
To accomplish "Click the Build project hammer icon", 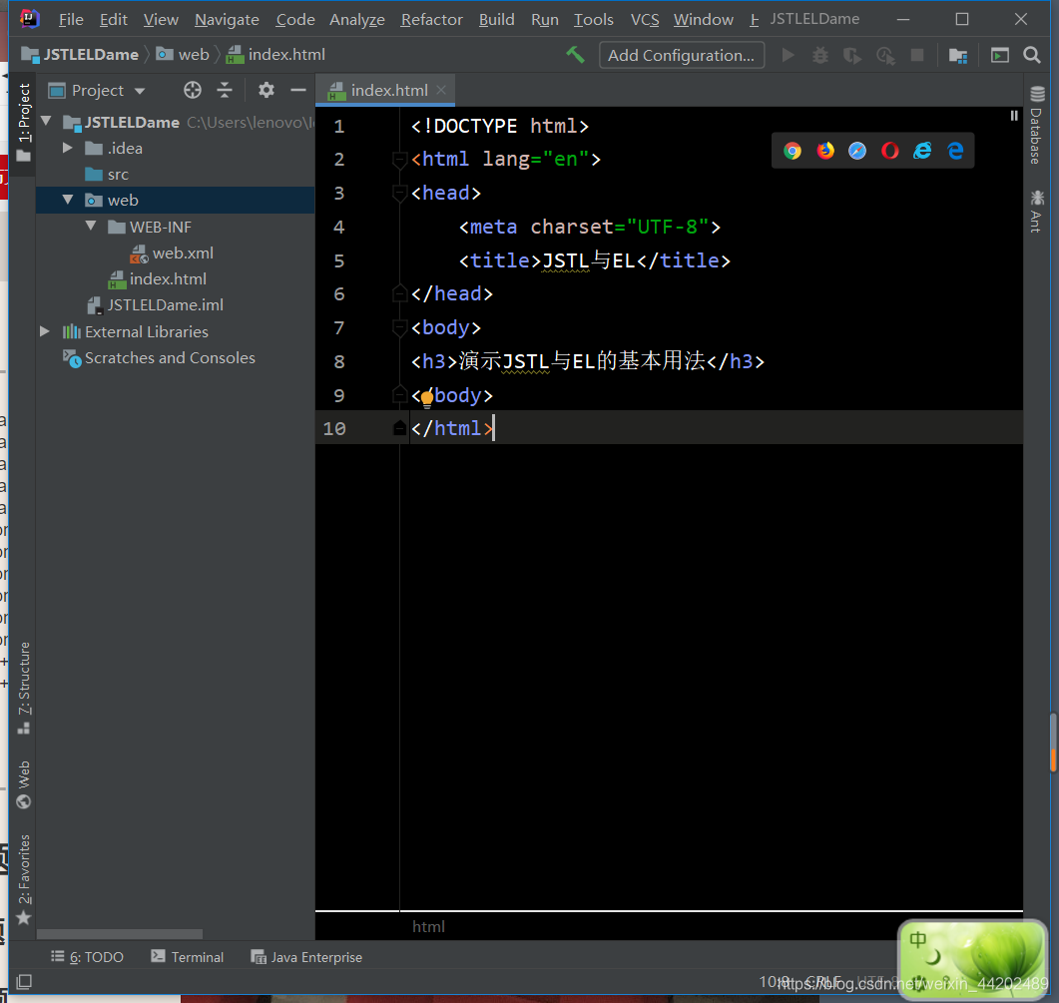I will pyautogui.click(x=575, y=55).
